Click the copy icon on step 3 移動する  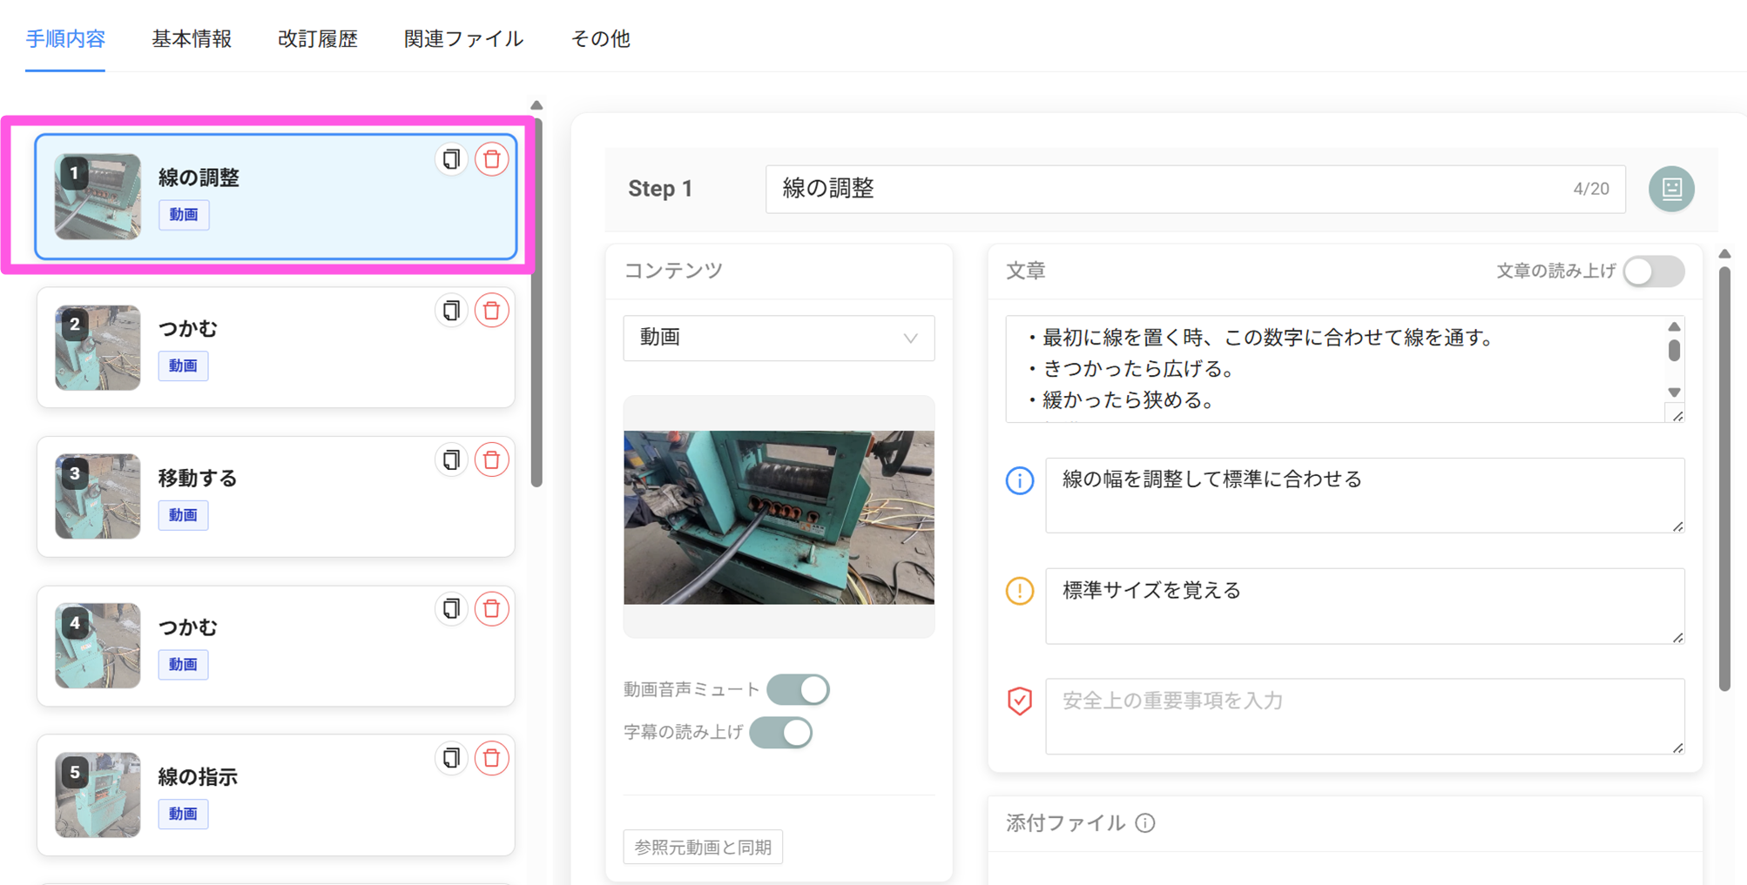tap(451, 459)
